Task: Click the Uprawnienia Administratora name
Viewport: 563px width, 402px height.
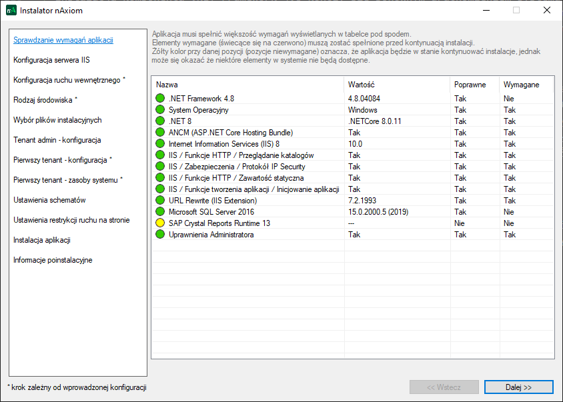Action: [211, 235]
